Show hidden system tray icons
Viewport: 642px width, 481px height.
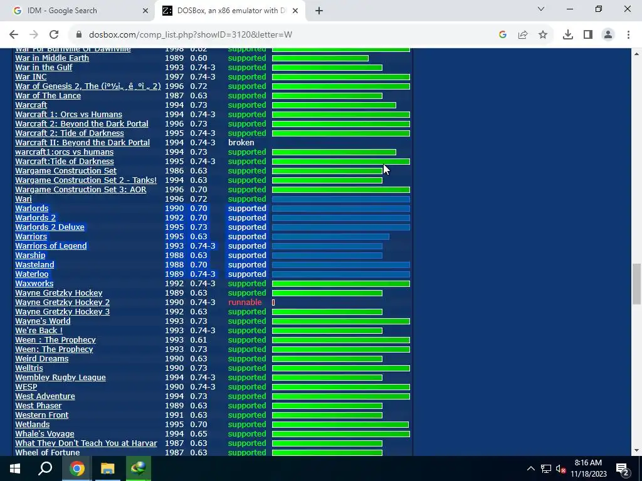click(x=530, y=468)
